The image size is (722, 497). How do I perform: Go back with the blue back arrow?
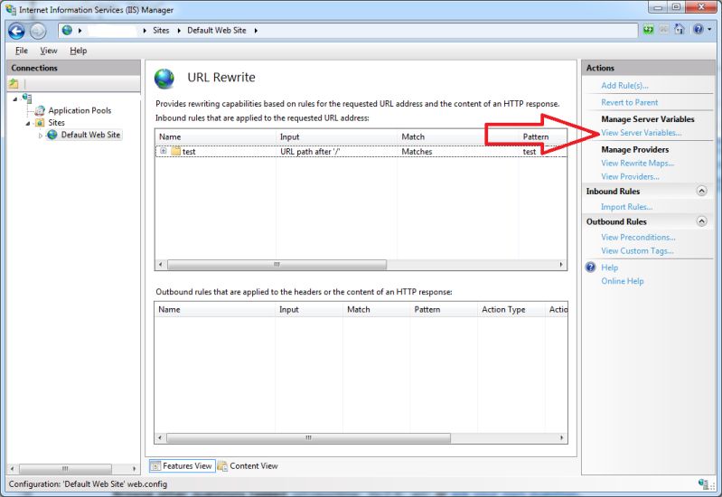pyautogui.click(x=16, y=31)
